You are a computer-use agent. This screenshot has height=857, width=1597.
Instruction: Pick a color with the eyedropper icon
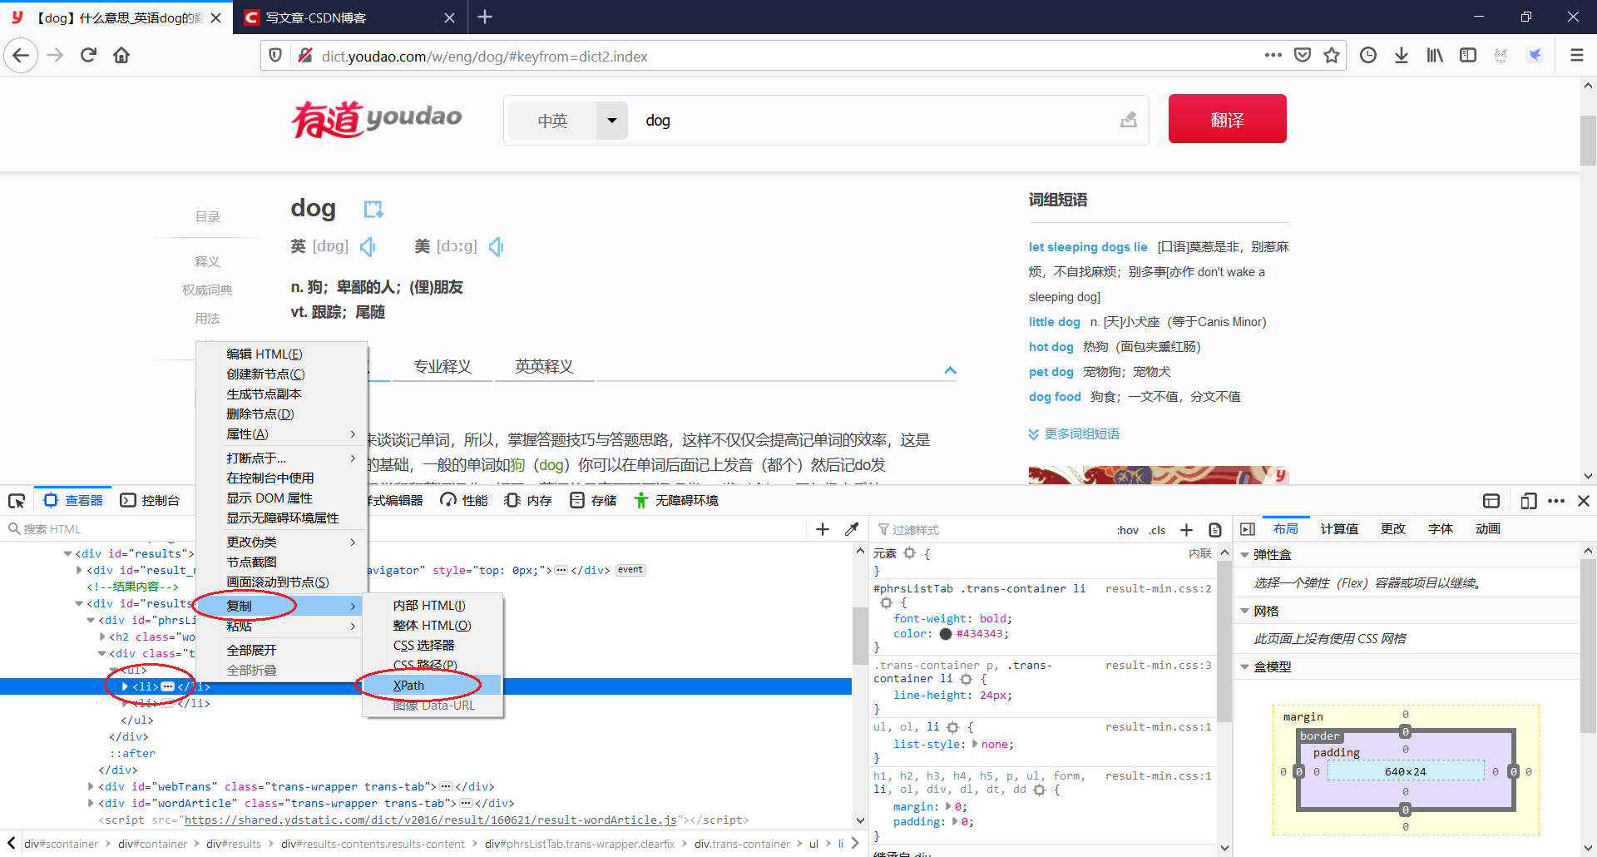tap(852, 529)
